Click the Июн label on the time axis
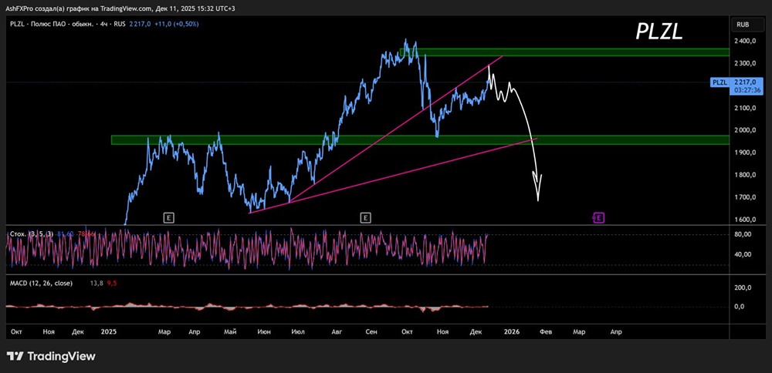Screen dimensions: 772x373 click(x=264, y=332)
